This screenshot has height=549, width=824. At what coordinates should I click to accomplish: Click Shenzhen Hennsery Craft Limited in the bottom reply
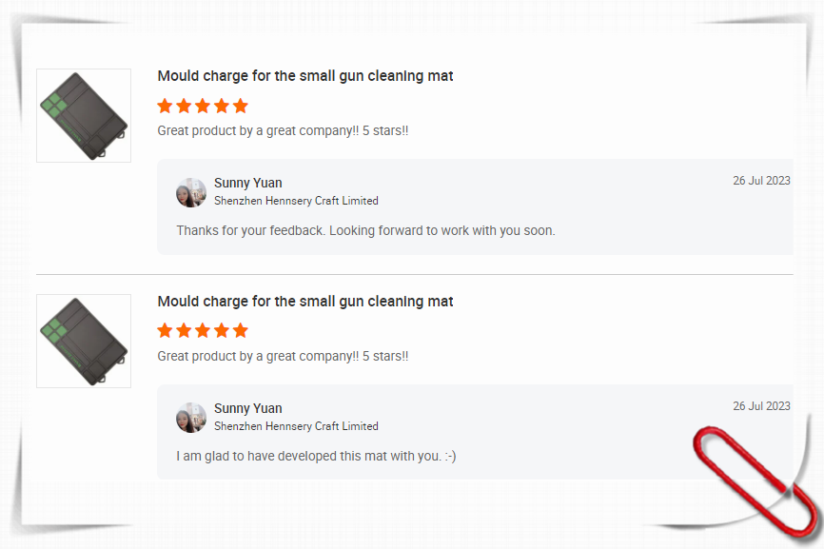296,426
